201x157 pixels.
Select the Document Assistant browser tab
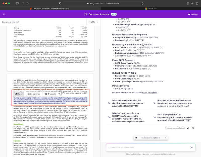pos(50,9)
